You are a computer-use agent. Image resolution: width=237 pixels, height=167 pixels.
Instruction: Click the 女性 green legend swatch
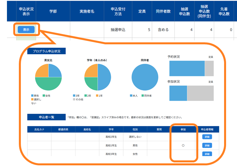(44, 96)
